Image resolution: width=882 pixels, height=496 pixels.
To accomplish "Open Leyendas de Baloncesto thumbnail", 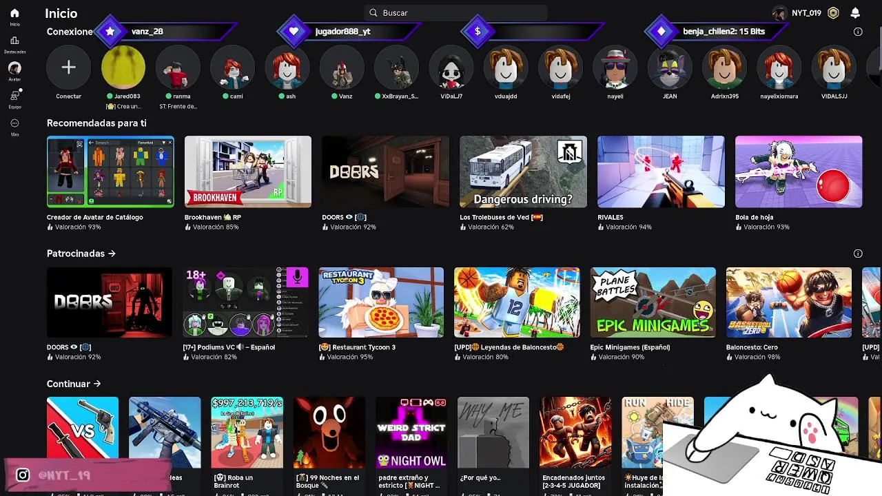I will point(517,302).
